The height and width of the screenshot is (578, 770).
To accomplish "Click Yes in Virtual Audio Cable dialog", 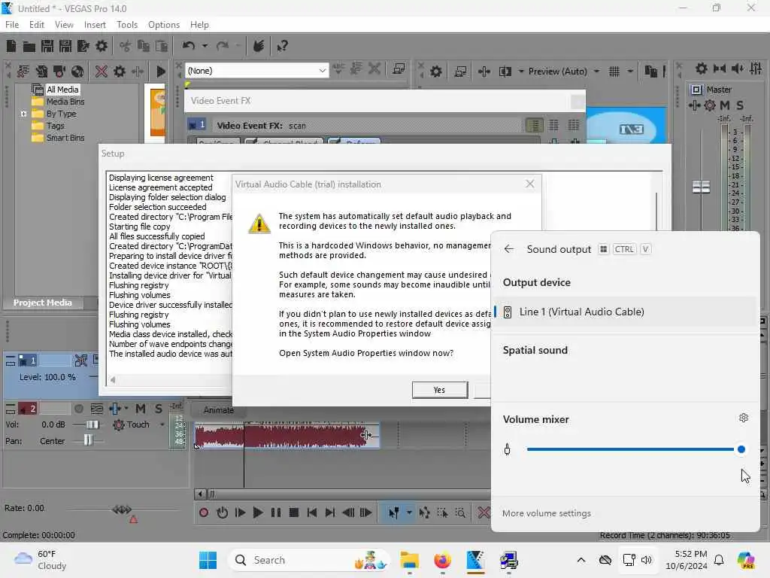I will click(x=439, y=390).
